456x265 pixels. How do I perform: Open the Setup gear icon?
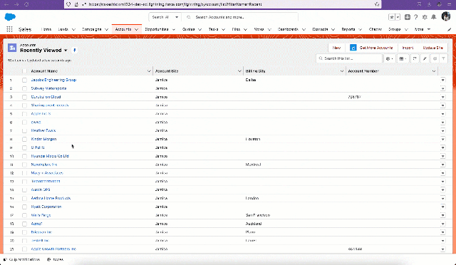click(x=425, y=17)
